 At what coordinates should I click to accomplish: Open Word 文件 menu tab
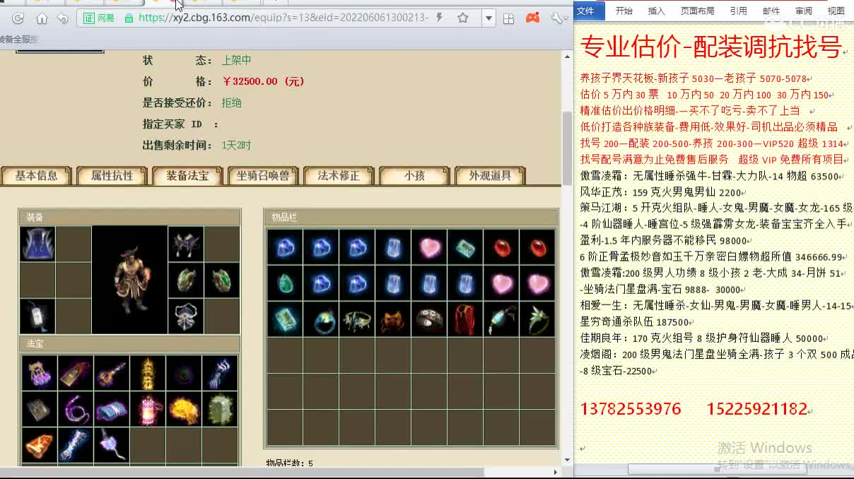589,11
